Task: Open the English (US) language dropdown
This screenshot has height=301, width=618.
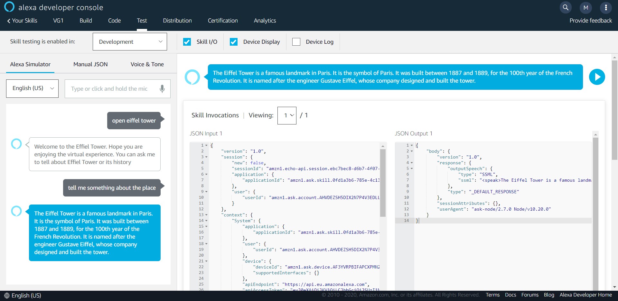Action: 32,88
